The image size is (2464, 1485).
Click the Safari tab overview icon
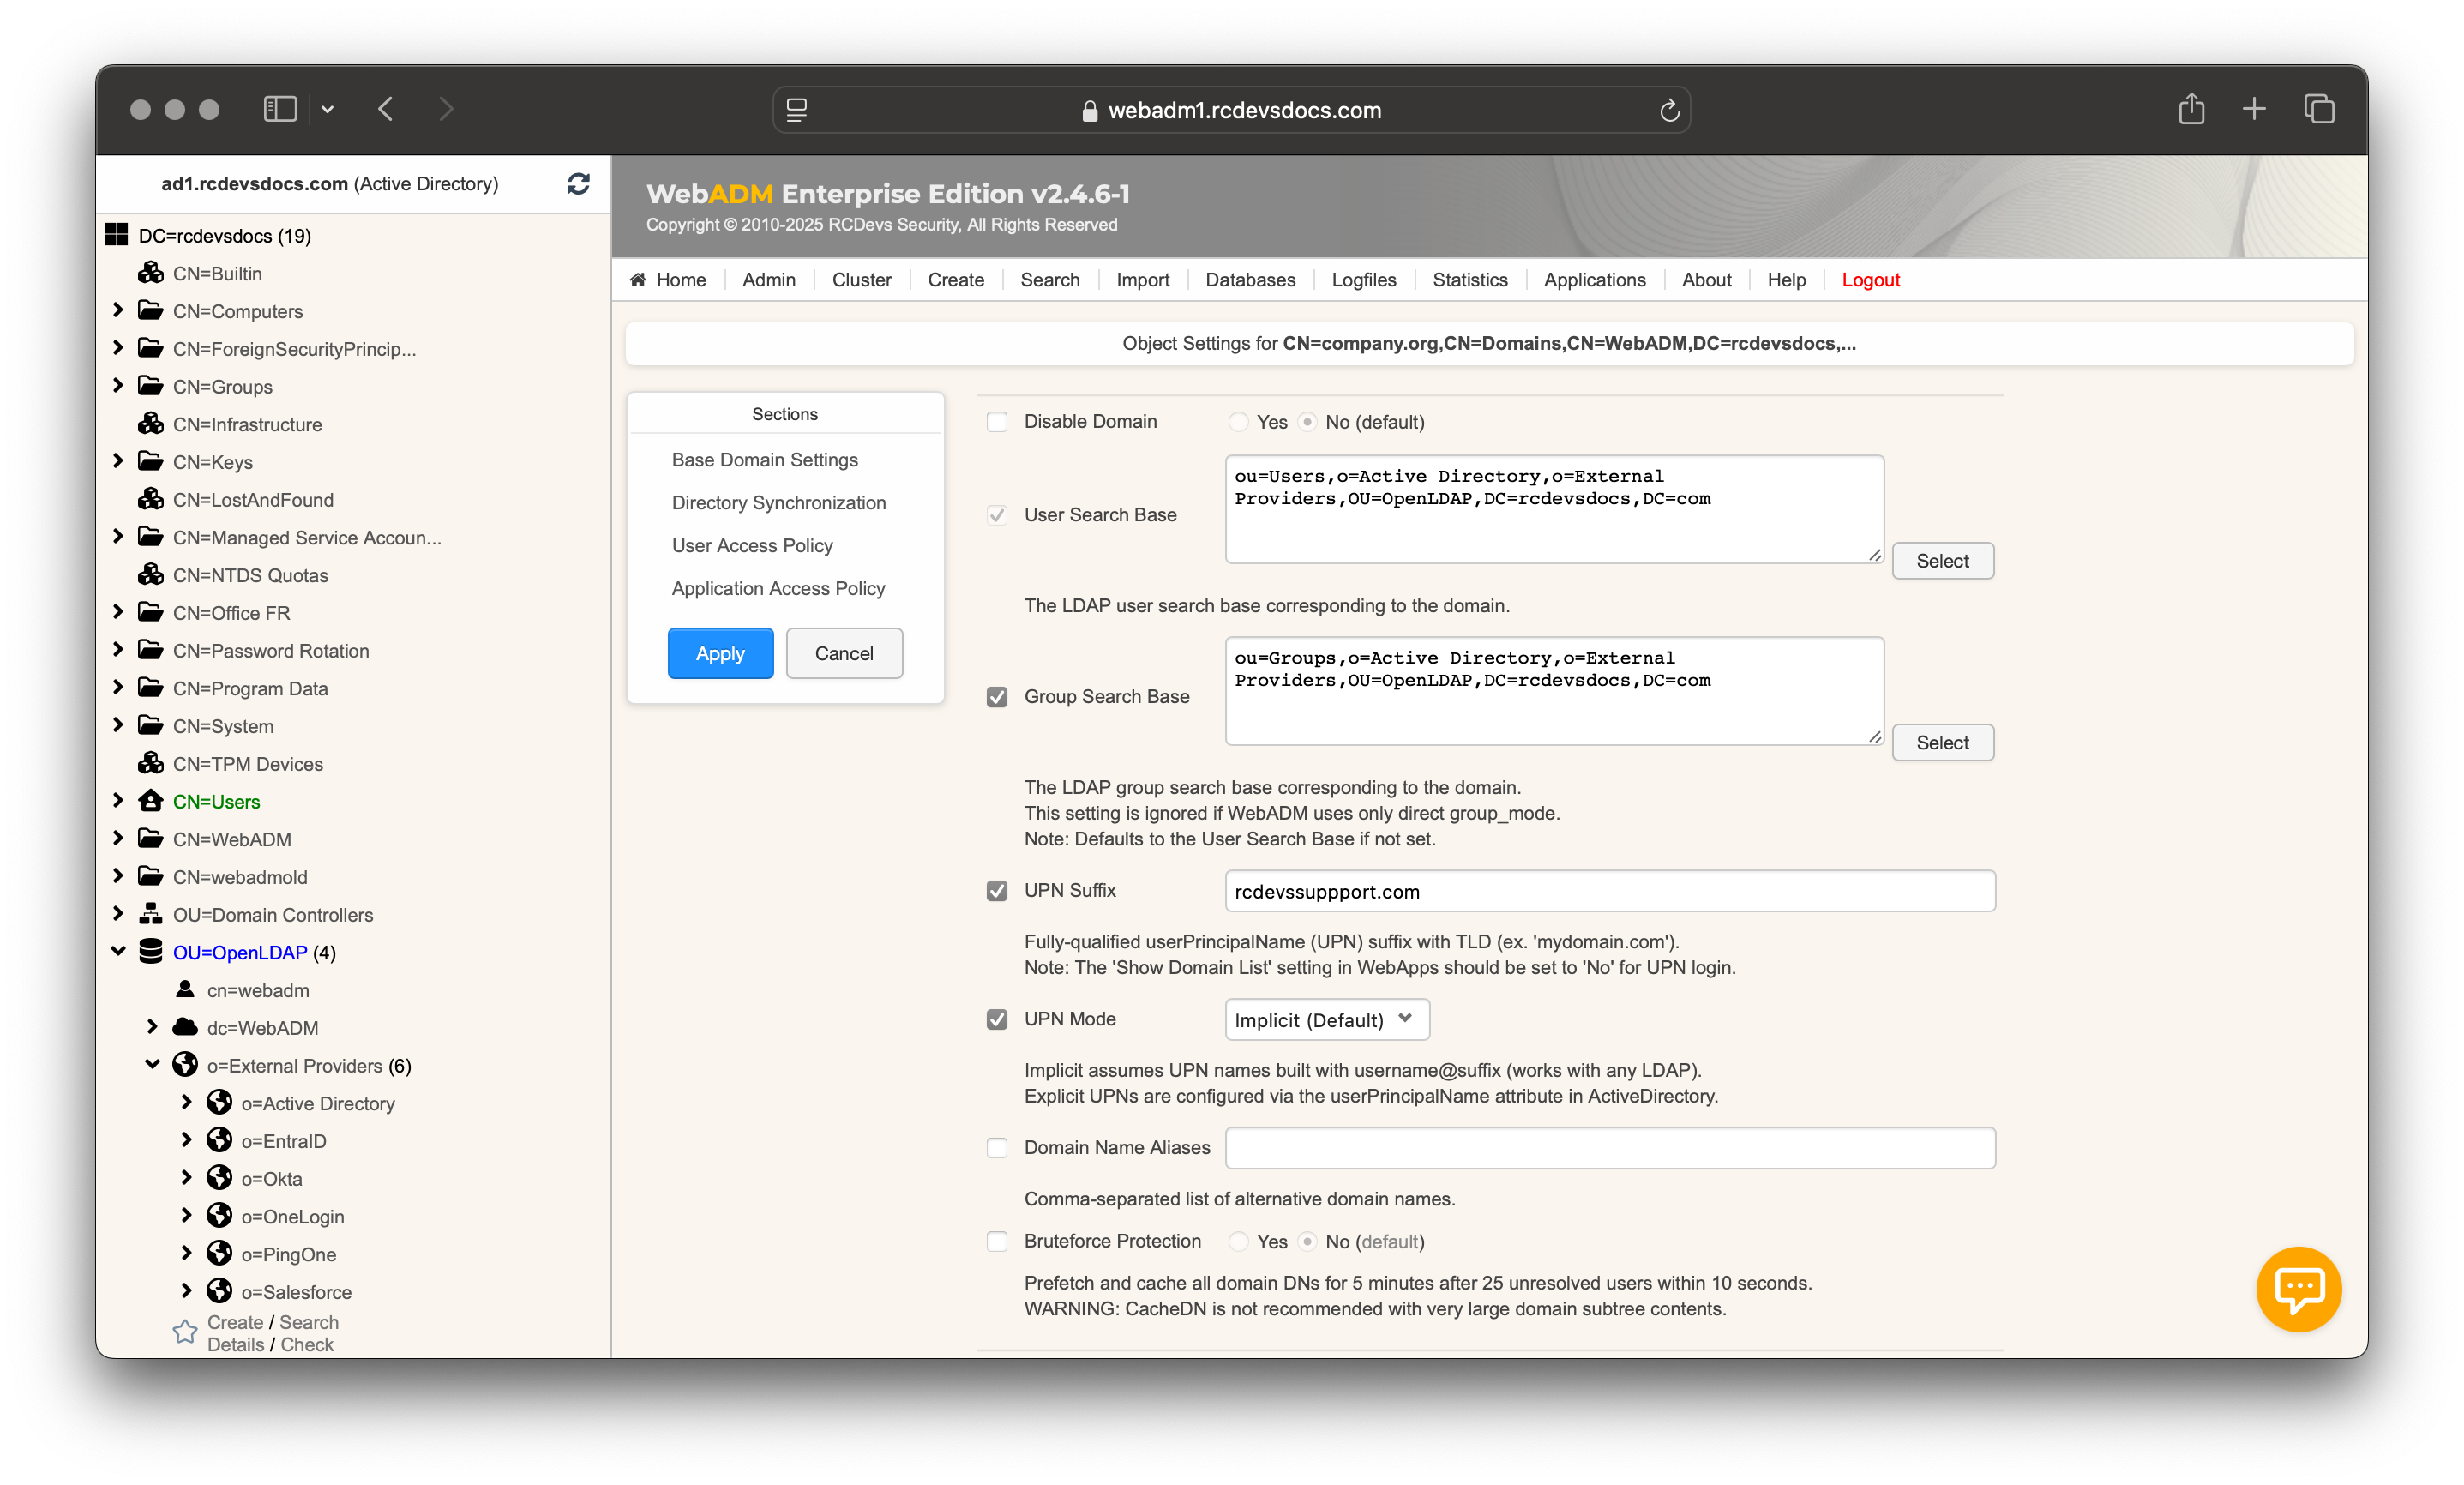coord(2319,109)
